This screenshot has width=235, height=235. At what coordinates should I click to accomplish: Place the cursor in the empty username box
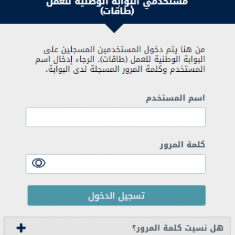pyautogui.click(x=116, y=117)
